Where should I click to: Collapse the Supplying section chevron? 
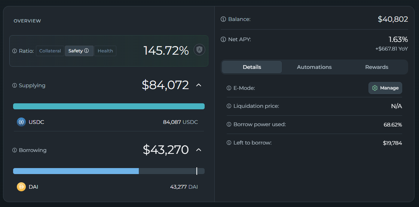(x=199, y=85)
